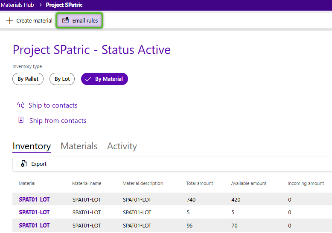Viewport: 332px width, 233px height.
Task: Open the Activity tab
Action: (x=122, y=146)
